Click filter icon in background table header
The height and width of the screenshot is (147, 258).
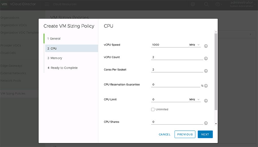(x=250, y=34)
